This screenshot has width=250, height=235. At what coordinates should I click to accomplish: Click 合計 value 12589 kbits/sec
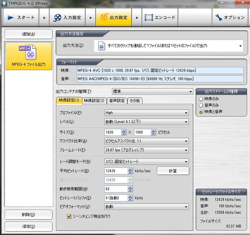click(x=228, y=212)
